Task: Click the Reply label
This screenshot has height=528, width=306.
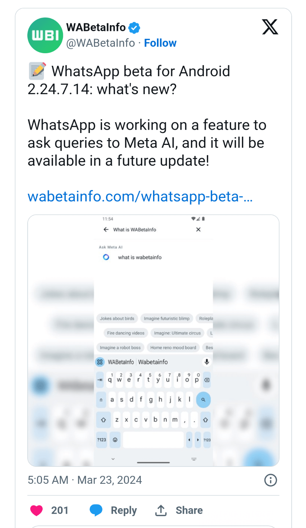Action: 124,510
